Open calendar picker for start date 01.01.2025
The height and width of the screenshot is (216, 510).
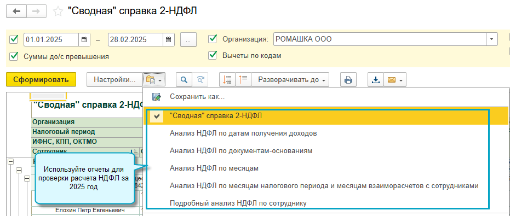click(x=84, y=39)
